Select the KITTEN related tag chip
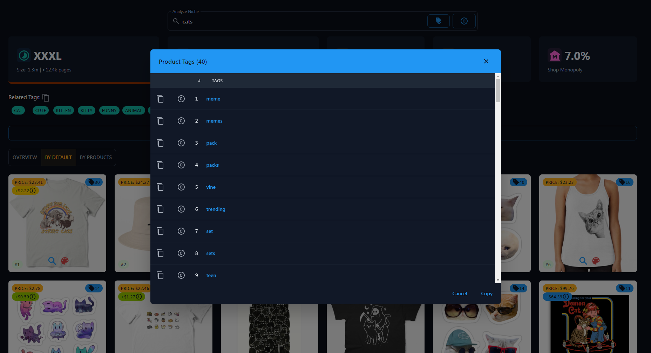Image resolution: width=651 pixels, height=353 pixels. [x=63, y=110]
